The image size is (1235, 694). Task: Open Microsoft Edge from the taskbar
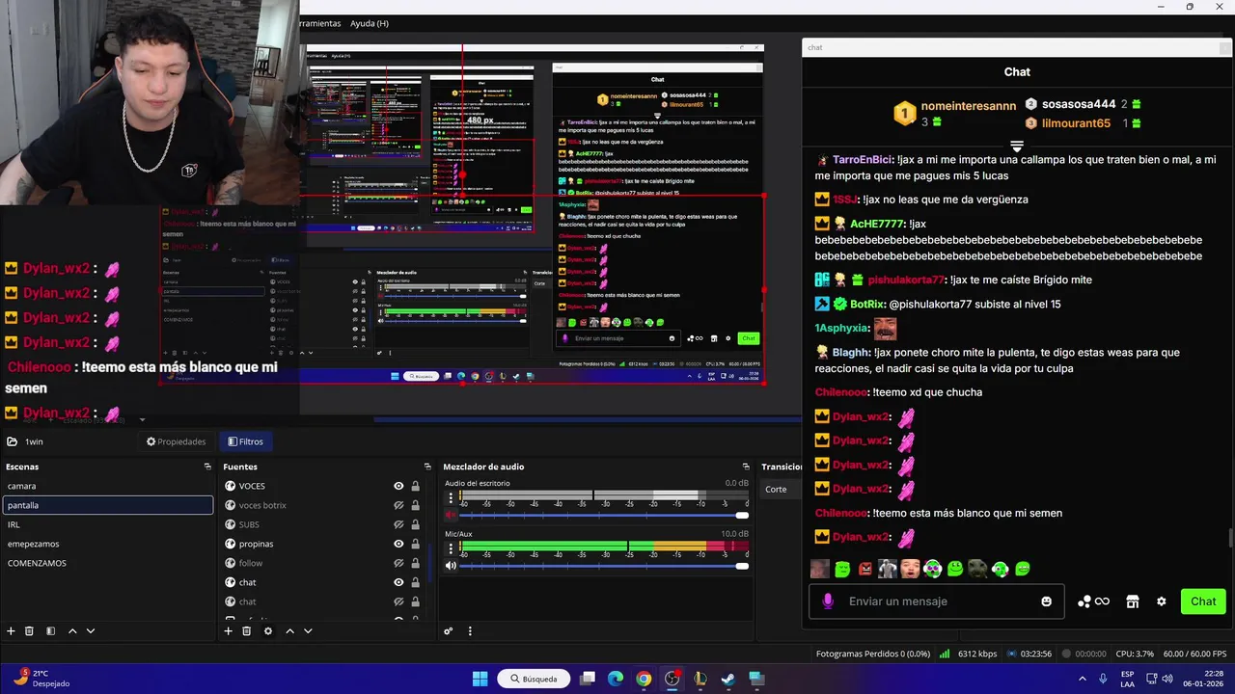(616, 679)
